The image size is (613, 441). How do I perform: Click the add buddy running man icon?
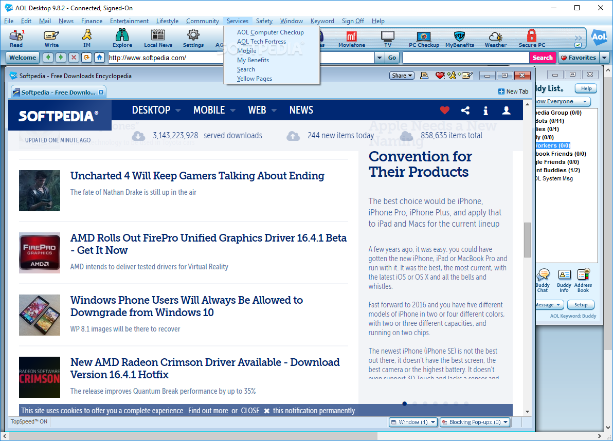(452, 76)
